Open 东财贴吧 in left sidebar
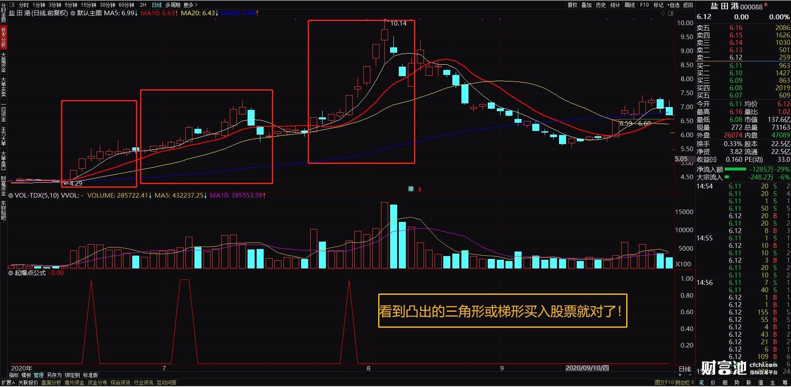 click(x=3, y=210)
